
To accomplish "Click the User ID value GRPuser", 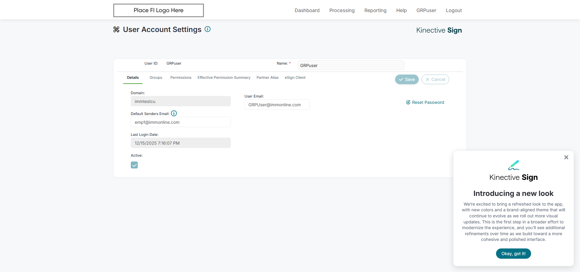I will point(174,63).
